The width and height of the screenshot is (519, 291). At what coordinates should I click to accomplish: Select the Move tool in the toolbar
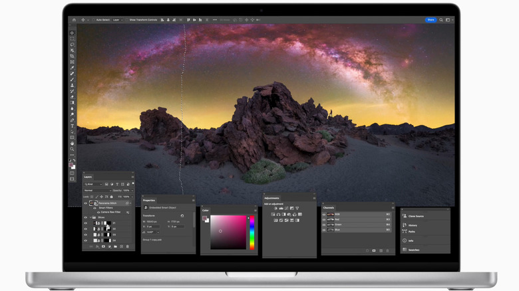tap(72, 33)
